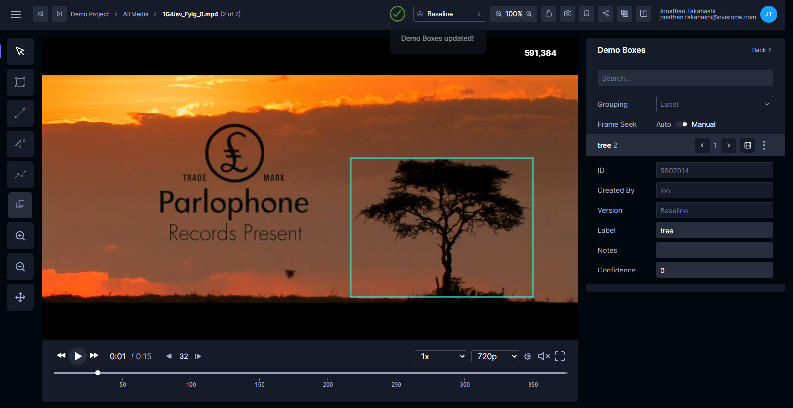Click the Notes input field
The height and width of the screenshot is (408, 793).
point(714,250)
